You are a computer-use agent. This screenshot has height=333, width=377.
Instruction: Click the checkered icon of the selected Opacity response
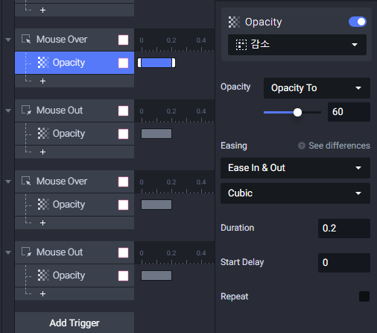pos(43,63)
